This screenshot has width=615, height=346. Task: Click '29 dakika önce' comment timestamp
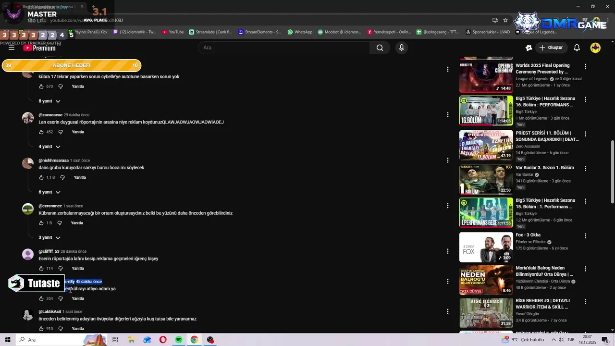(76, 115)
